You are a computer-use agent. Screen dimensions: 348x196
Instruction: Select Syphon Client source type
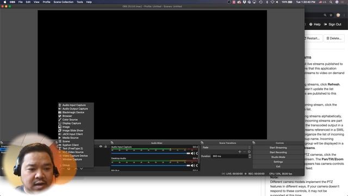pos(76,145)
